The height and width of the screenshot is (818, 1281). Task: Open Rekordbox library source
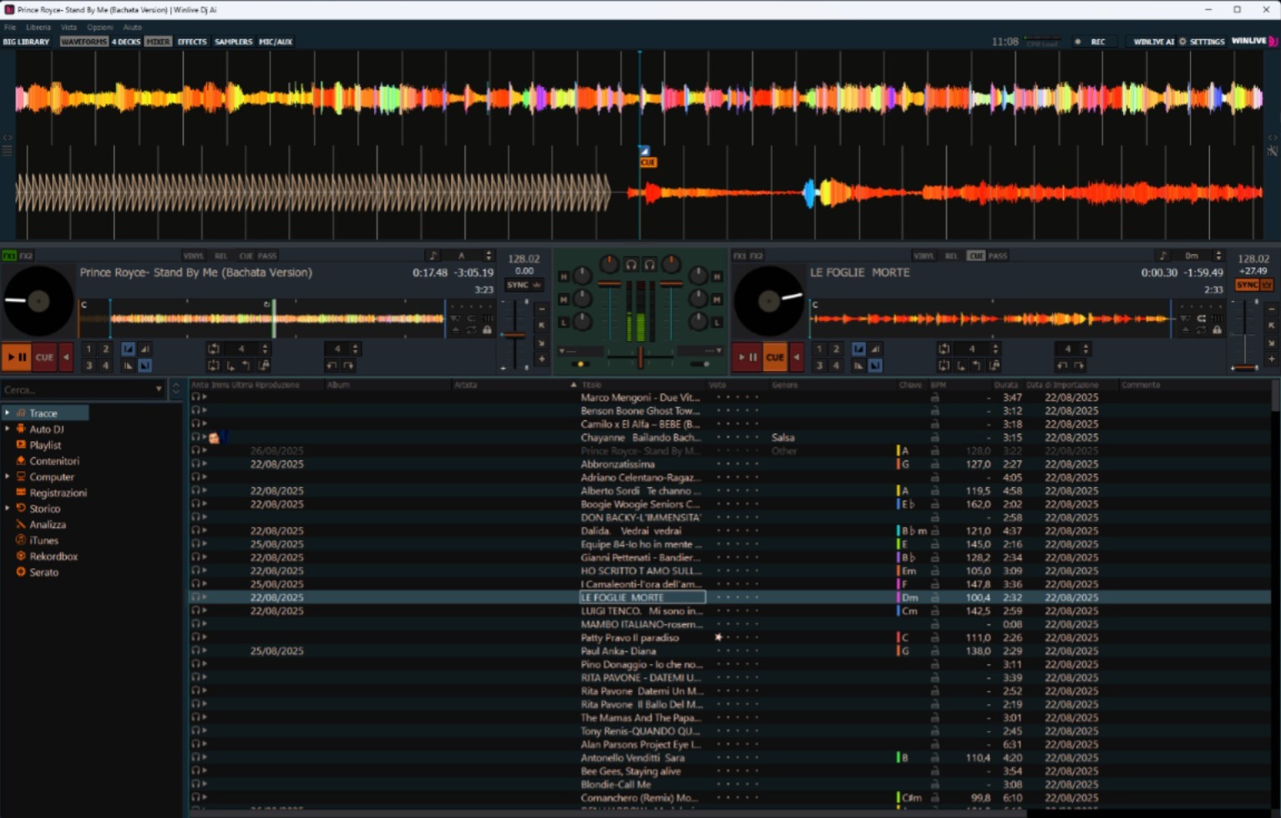tap(53, 556)
